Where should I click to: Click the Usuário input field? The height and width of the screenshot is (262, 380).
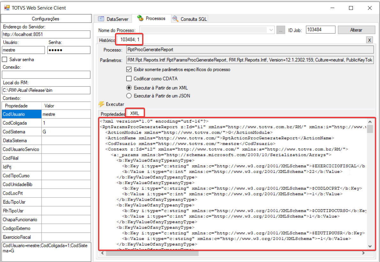point(23,50)
